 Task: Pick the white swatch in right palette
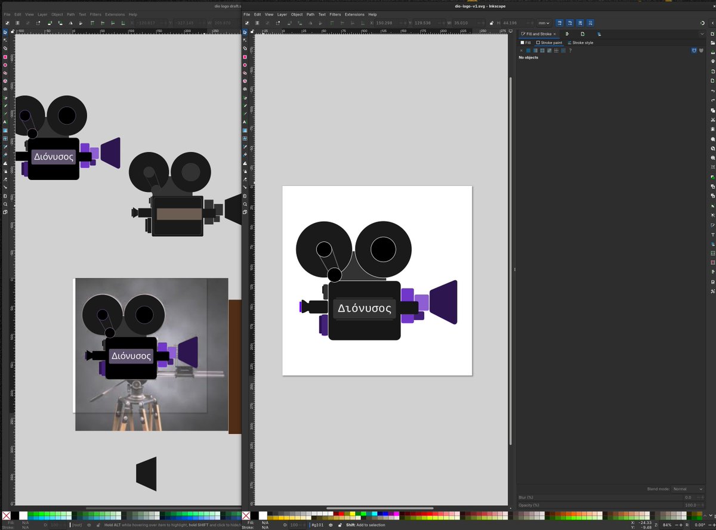(263, 515)
